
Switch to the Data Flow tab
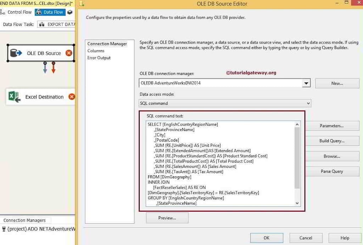click(x=50, y=12)
